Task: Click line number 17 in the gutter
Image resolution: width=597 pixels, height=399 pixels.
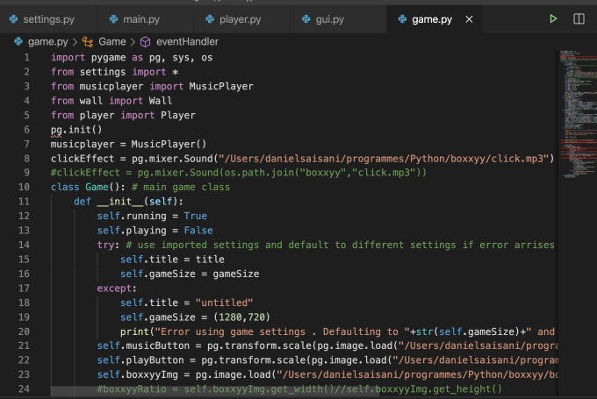Action: click(24, 289)
